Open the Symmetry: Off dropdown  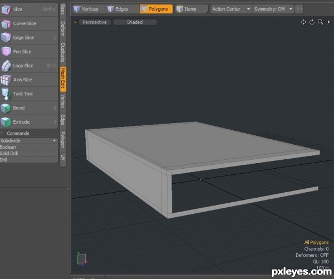tap(273, 9)
